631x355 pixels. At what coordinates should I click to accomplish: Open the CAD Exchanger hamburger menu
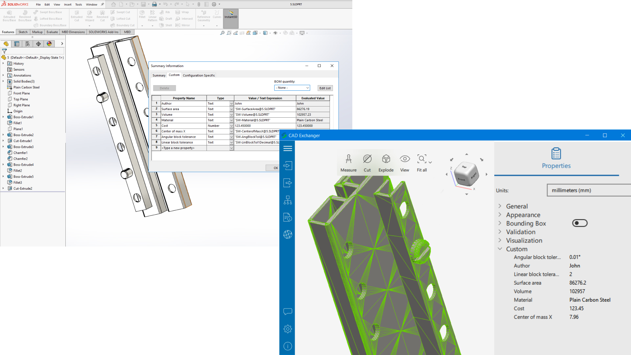288,149
